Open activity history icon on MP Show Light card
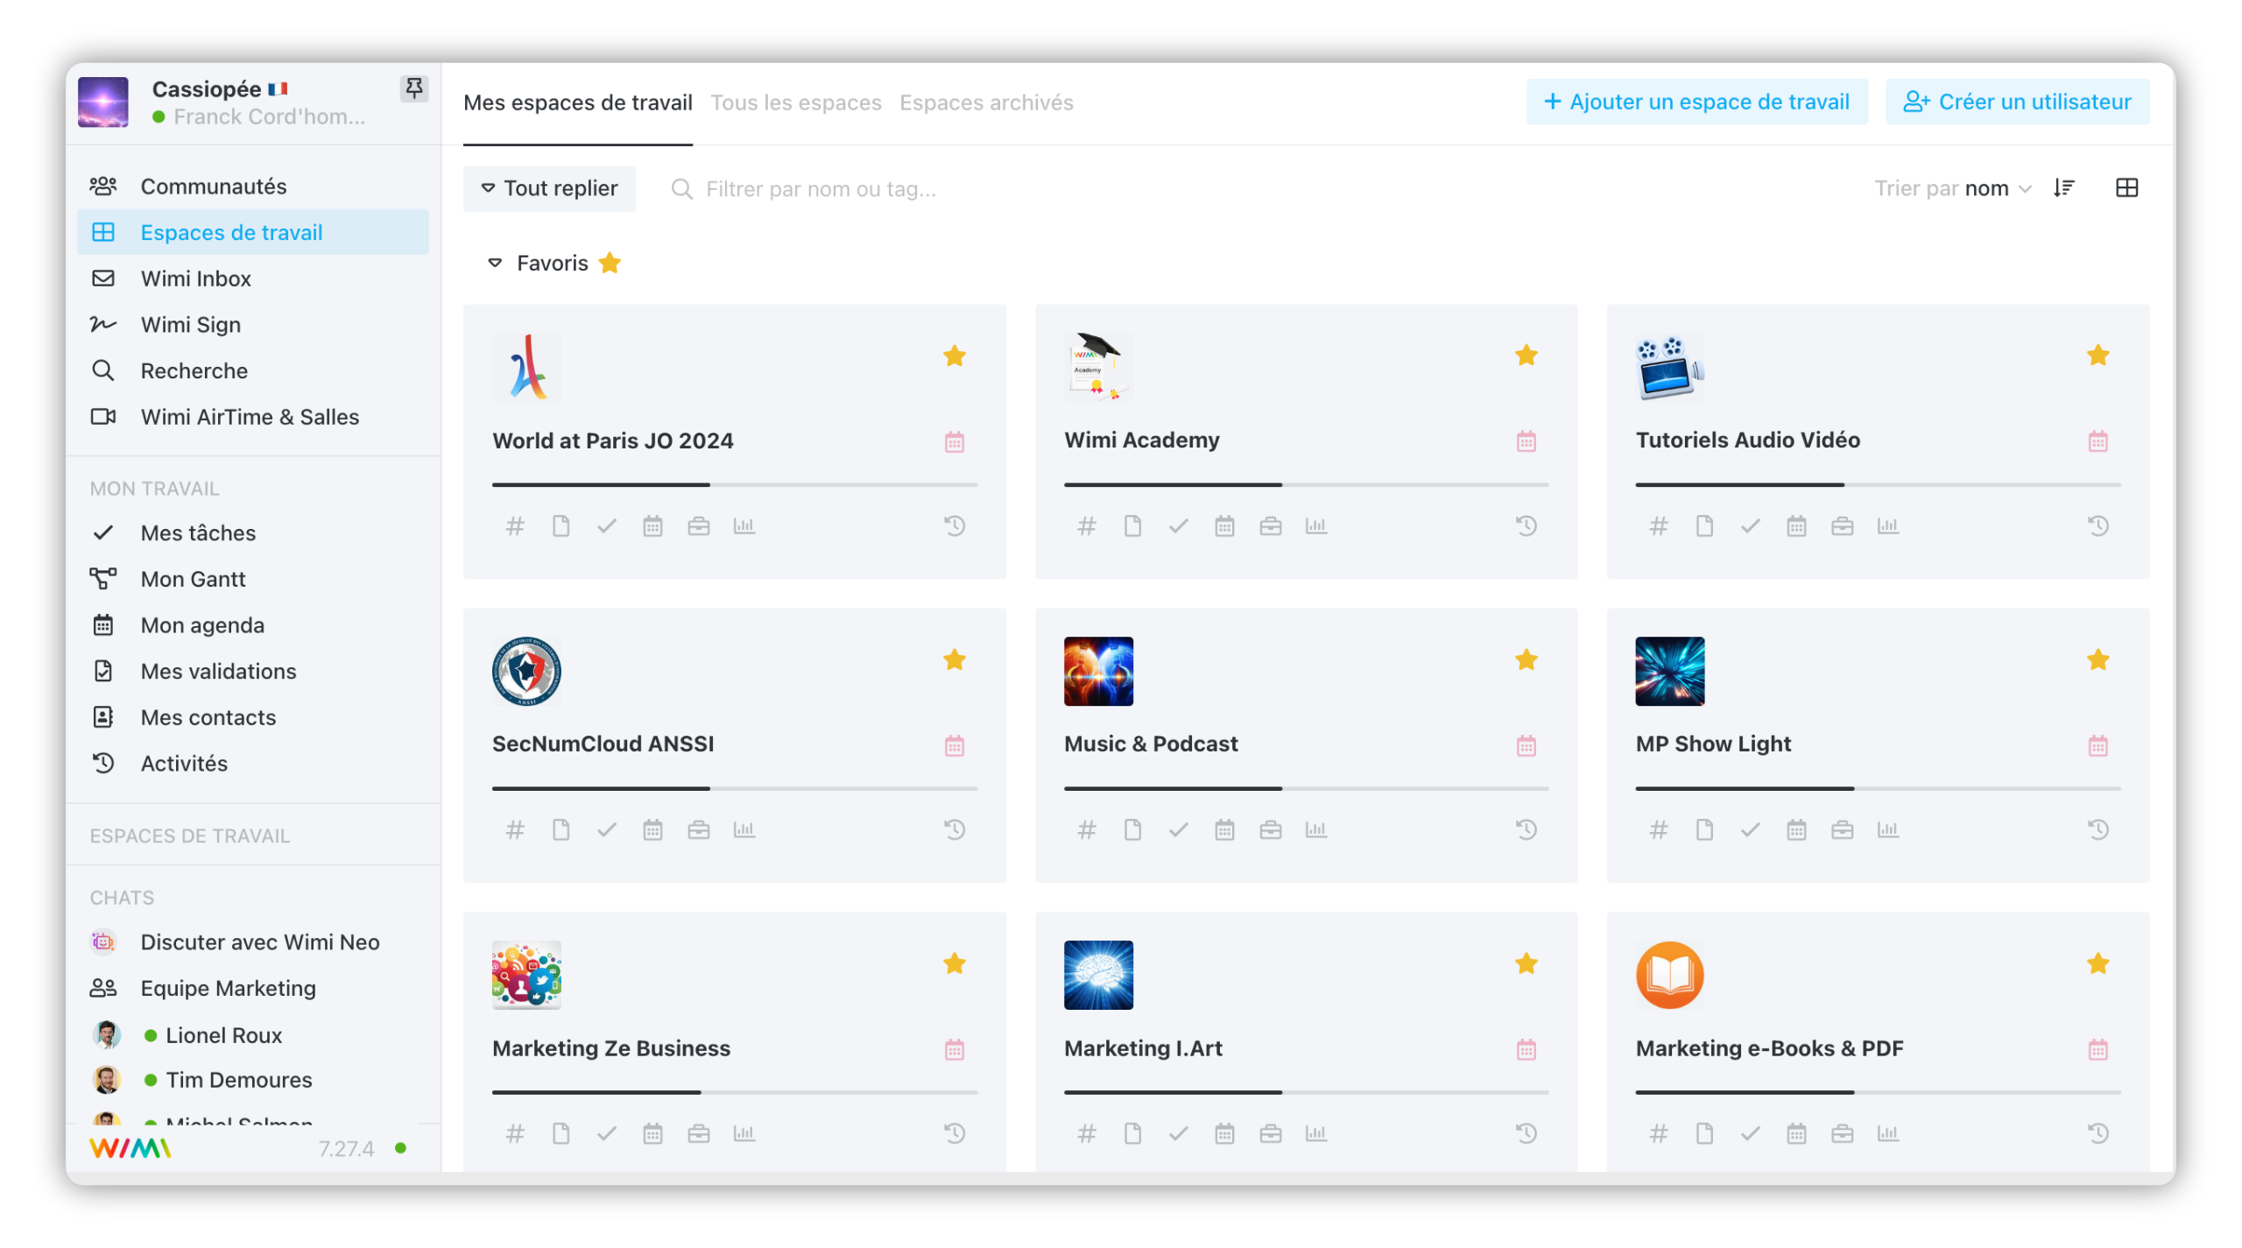Screen dimensions: 2242x1248 tap(2097, 829)
